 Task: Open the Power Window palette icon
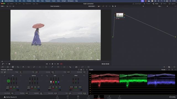coord(58,67)
